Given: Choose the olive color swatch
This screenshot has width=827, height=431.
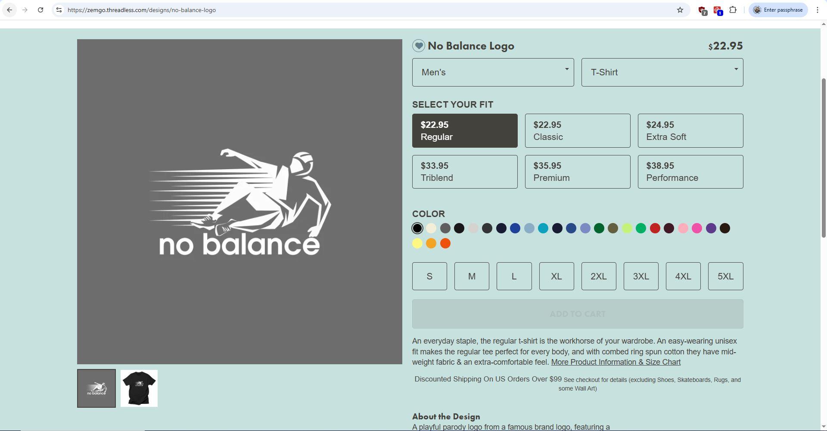Looking at the screenshot, I should click(613, 228).
